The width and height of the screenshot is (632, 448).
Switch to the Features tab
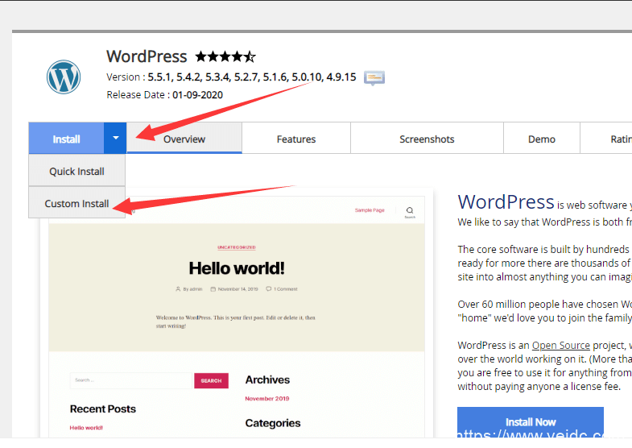click(x=296, y=139)
